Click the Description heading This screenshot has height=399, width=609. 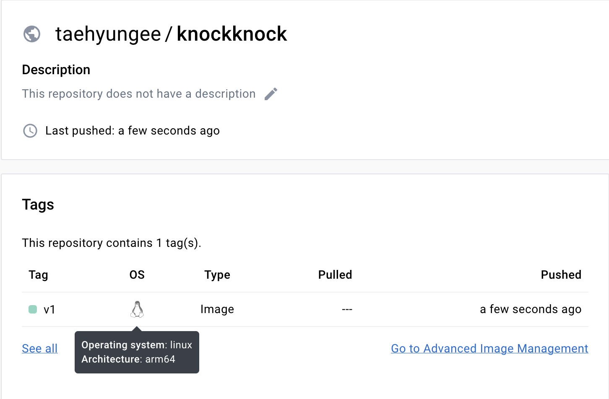pos(56,70)
